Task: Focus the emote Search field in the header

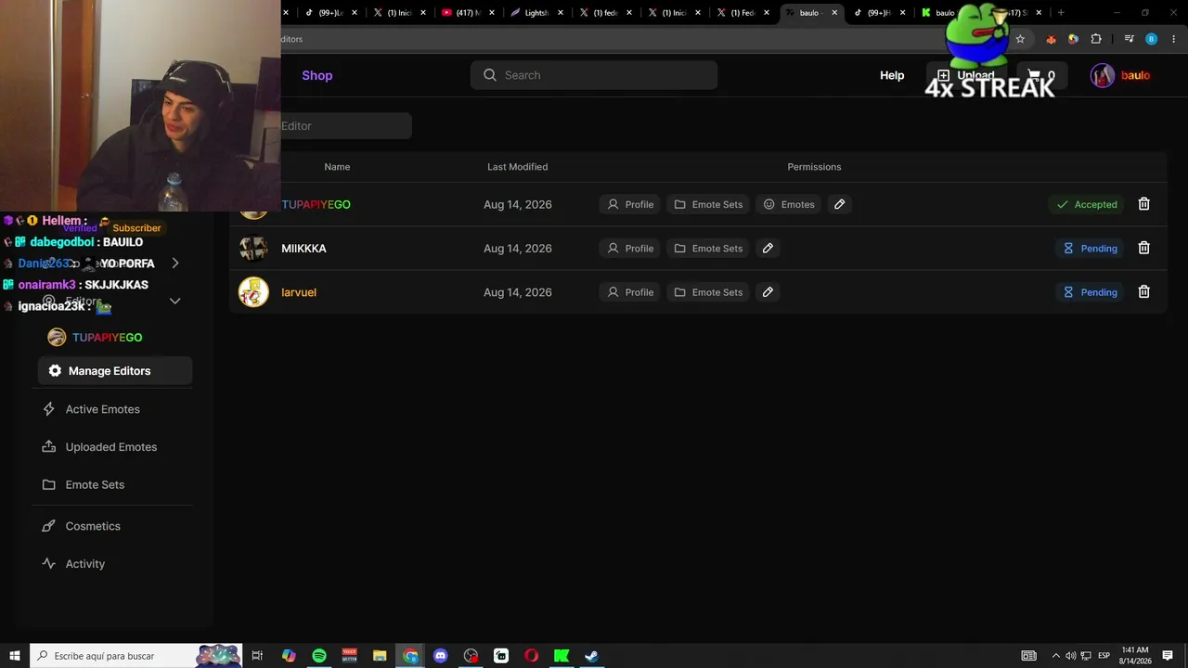Action: [594, 75]
